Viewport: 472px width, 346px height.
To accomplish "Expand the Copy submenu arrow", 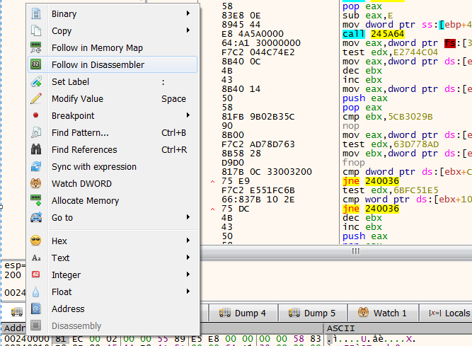I will [188, 30].
